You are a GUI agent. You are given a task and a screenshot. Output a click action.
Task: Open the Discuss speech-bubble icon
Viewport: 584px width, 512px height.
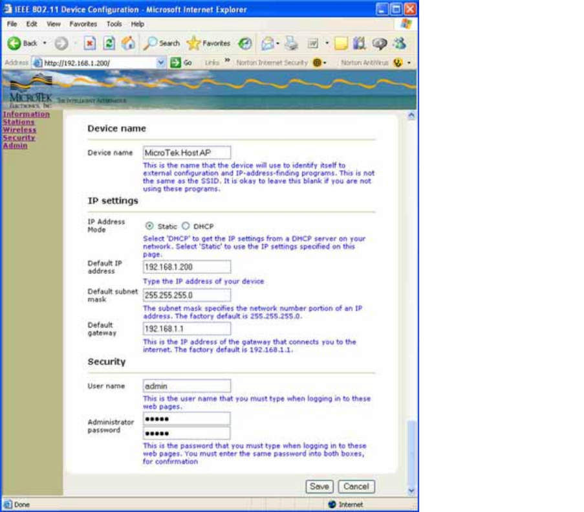click(380, 43)
